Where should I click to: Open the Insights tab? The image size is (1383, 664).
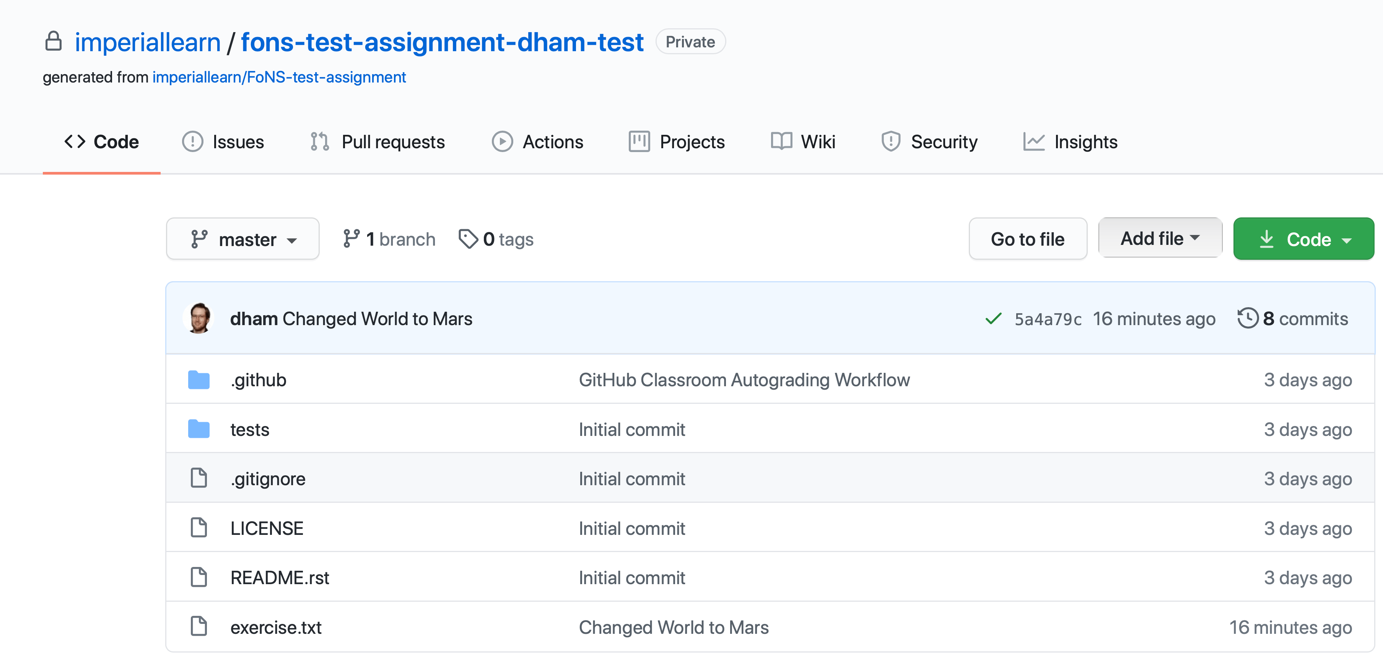tap(1071, 142)
